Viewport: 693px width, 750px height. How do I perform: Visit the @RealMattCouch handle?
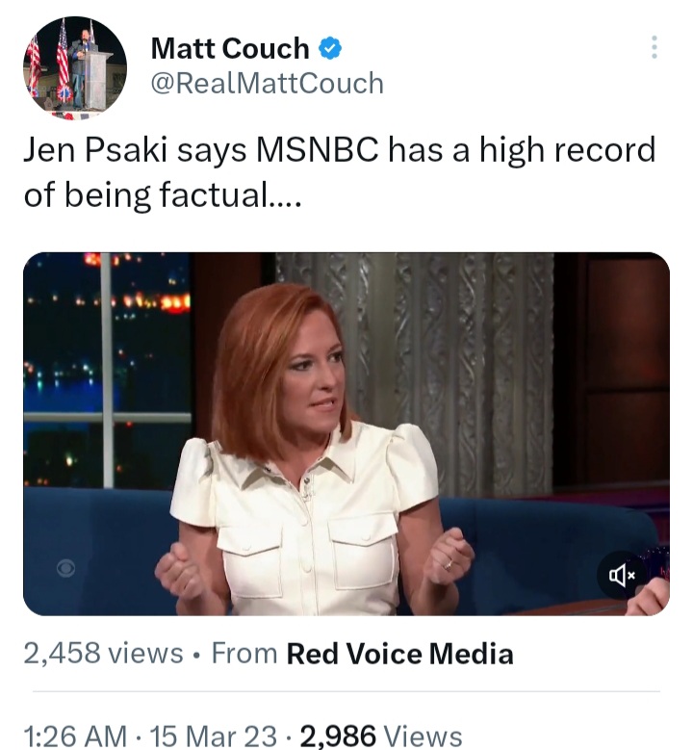[268, 83]
